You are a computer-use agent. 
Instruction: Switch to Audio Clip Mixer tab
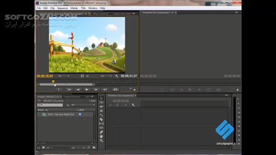click(x=122, y=14)
